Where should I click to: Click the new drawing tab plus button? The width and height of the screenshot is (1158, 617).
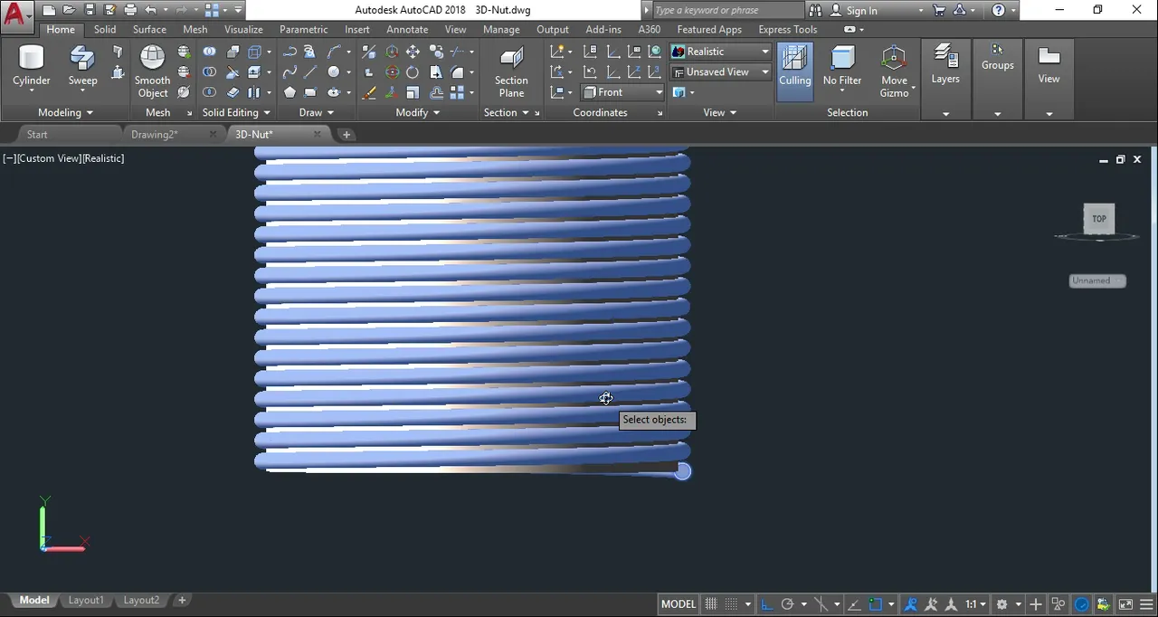(x=346, y=134)
